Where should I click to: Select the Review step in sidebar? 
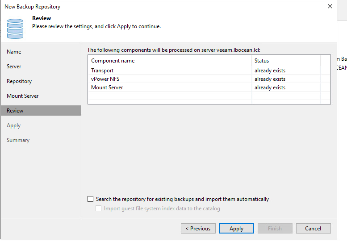tap(15, 111)
